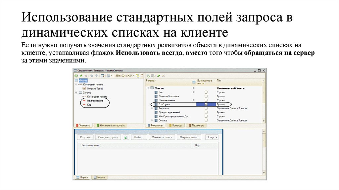
Task: Click the Создать группу button
Action: (108, 137)
